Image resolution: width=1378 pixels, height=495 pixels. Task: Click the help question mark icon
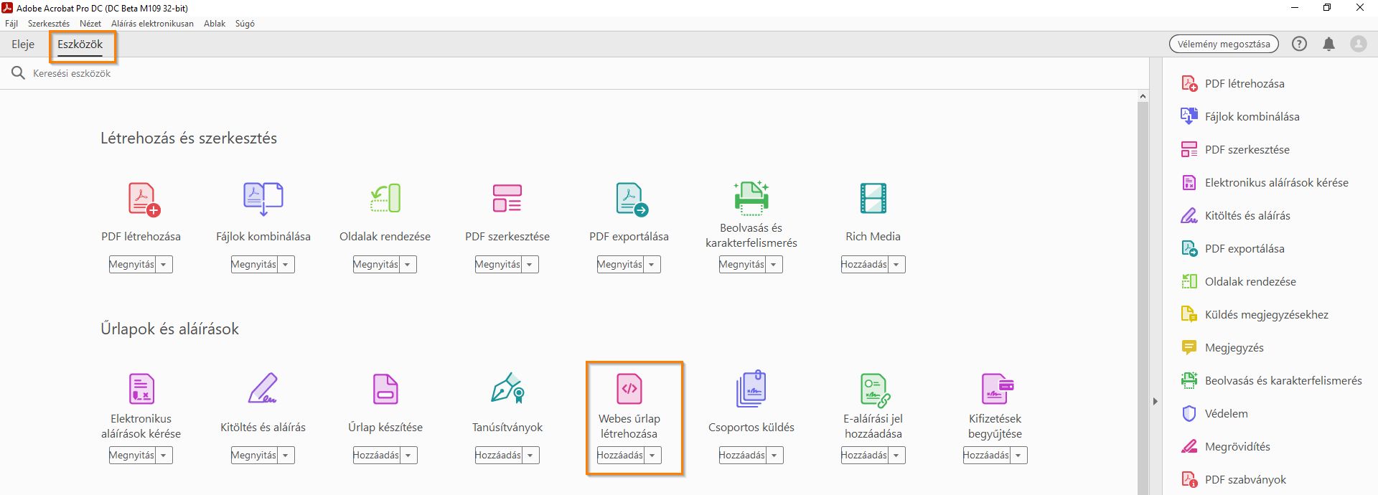[1299, 44]
